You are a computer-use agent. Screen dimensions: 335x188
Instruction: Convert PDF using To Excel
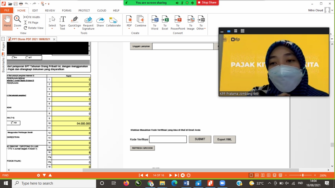[x=165, y=20]
